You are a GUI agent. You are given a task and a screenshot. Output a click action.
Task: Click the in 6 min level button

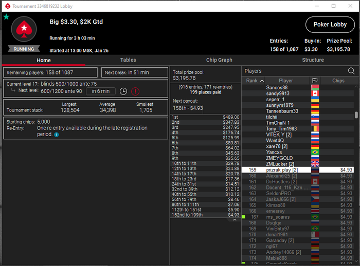101,91
